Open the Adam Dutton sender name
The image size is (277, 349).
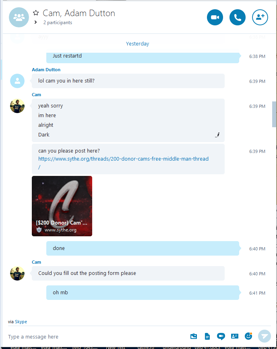pyautogui.click(x=46, y=70)
